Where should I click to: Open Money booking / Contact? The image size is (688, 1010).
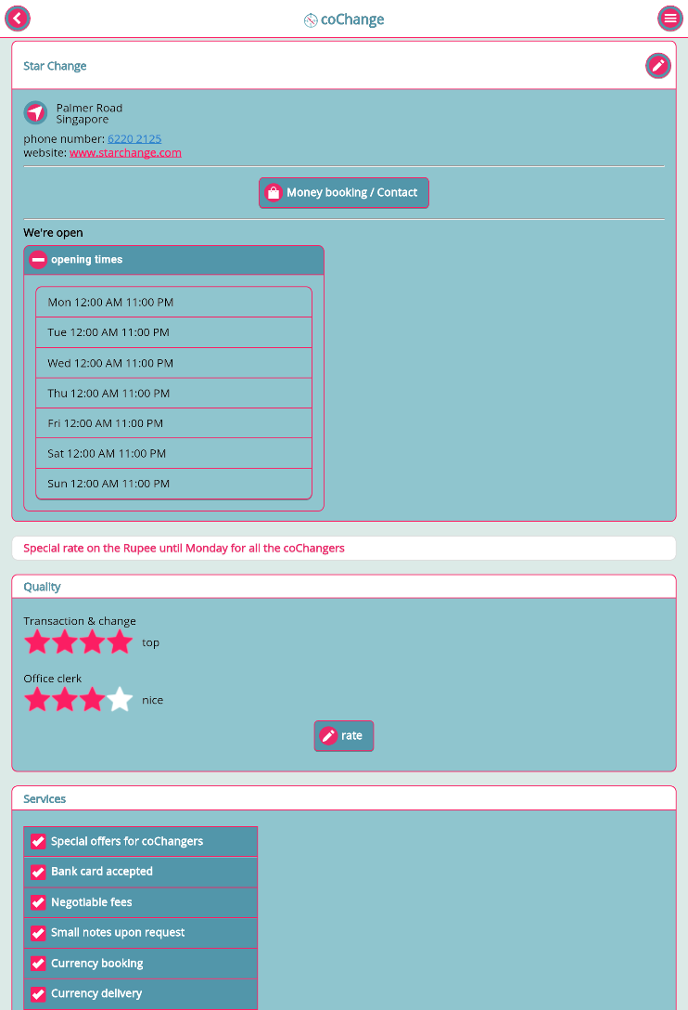[344, 192]
